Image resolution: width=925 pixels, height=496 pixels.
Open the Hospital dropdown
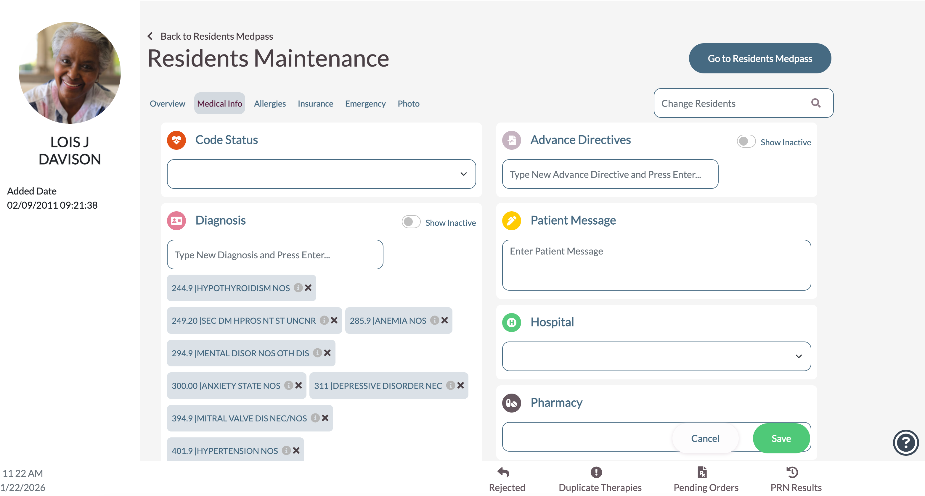pos(656,356)
